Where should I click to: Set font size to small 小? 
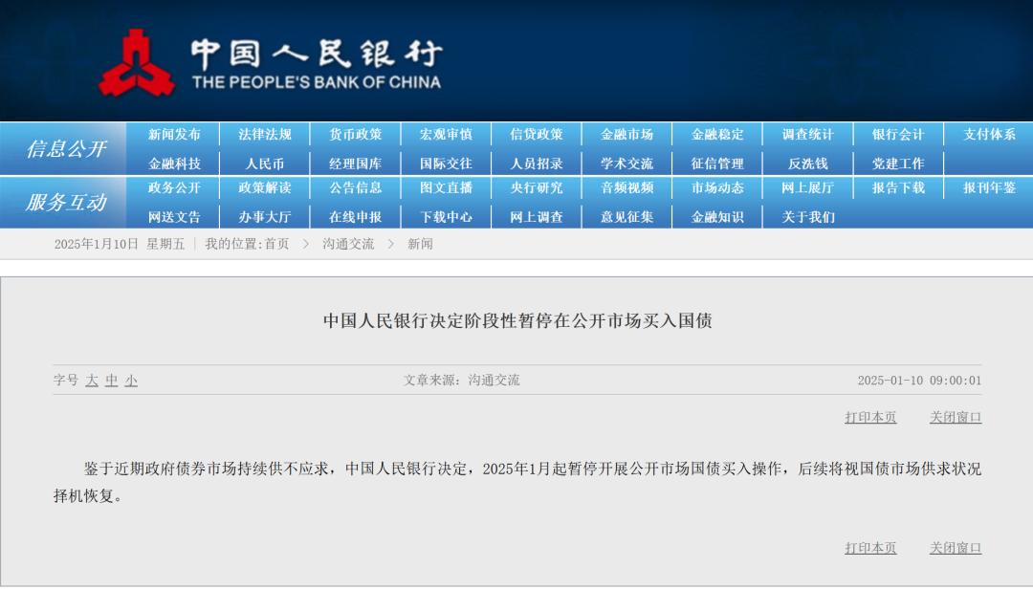[131, 381]
